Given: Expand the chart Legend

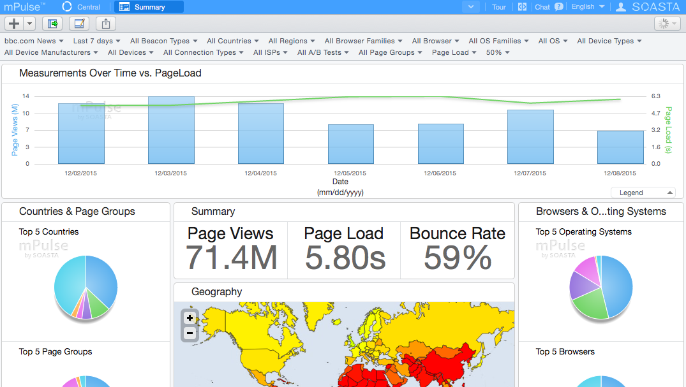Looking at the screenshot, I should point(643,193).
